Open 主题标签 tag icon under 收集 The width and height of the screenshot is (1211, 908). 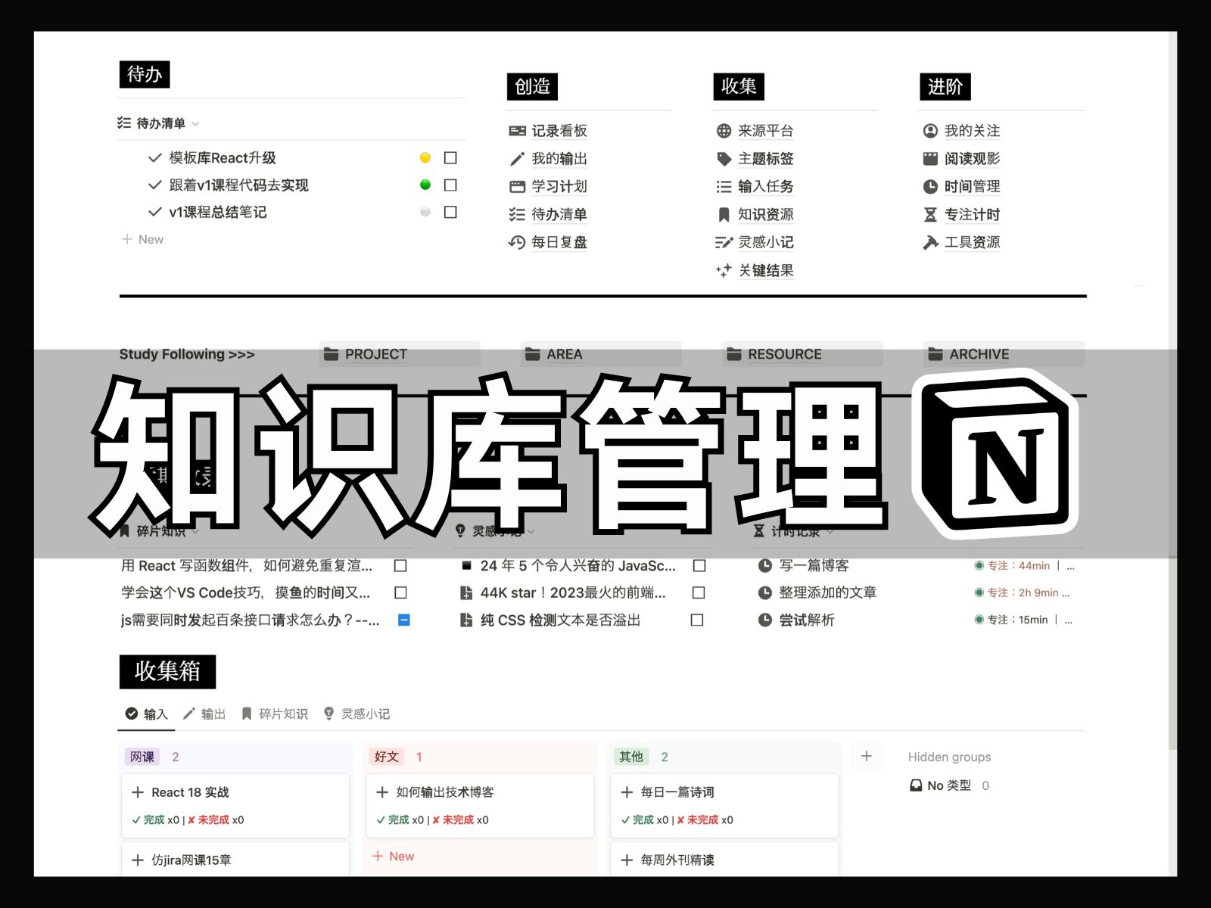coord(724,159)
